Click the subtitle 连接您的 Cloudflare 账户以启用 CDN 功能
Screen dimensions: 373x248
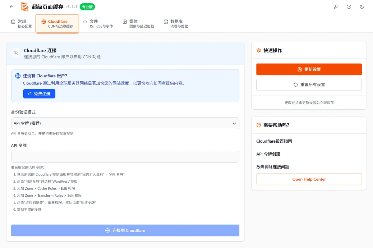(62, 57)
